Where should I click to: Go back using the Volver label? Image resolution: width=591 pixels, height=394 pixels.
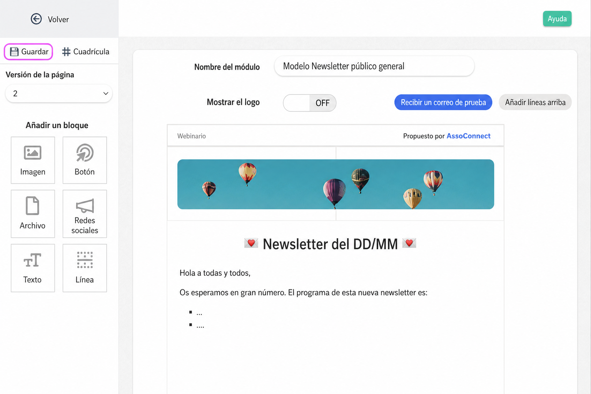[58, 19]
